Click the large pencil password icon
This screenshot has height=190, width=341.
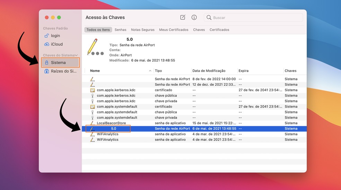pos(94,47)
